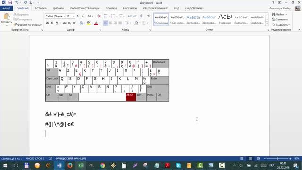The height and width of the screenshot is (170, 302).
Task: Click the Undo arrow icon
Action: coord(17,3)
